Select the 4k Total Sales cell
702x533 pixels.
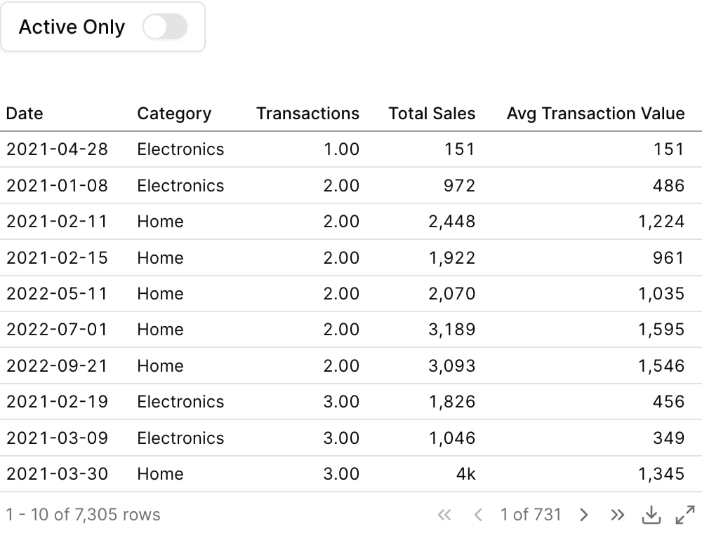pyautogui.click(x=465, y=474)
